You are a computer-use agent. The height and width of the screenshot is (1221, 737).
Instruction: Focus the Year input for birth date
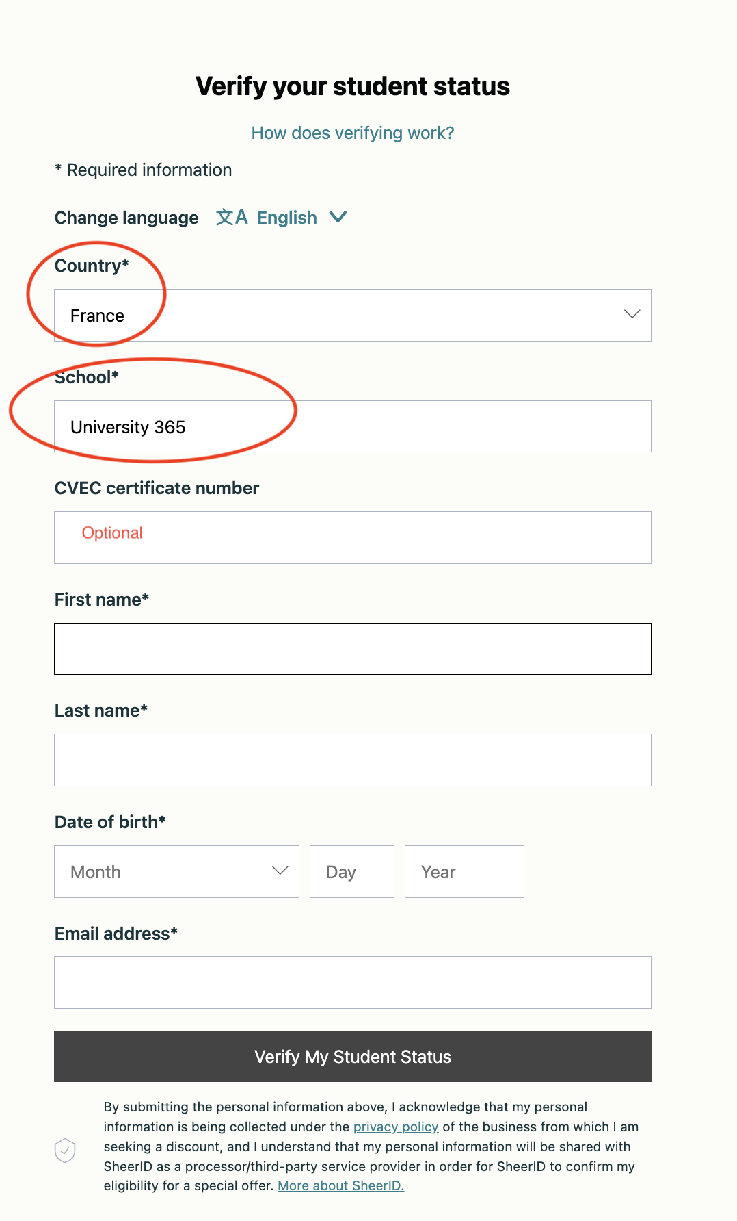coord(464,871)
